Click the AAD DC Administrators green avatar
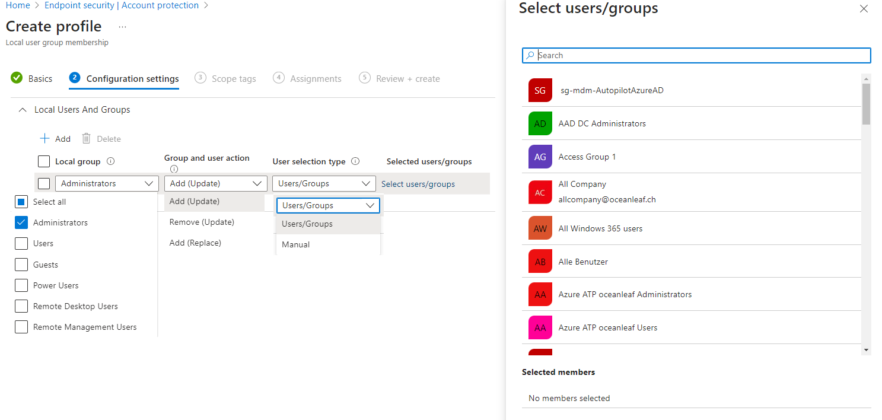The image size is (882, 420). coord(540,124)
